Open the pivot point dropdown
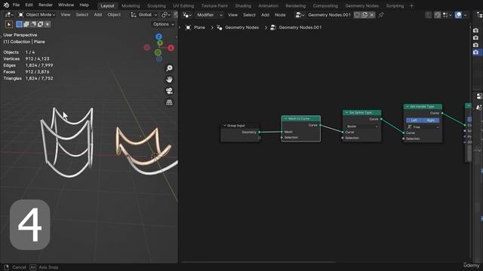Viewport: 483px width, 271px height. click(x=167, y=15)
